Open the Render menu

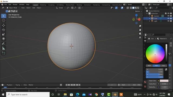(x=15, y=5)
